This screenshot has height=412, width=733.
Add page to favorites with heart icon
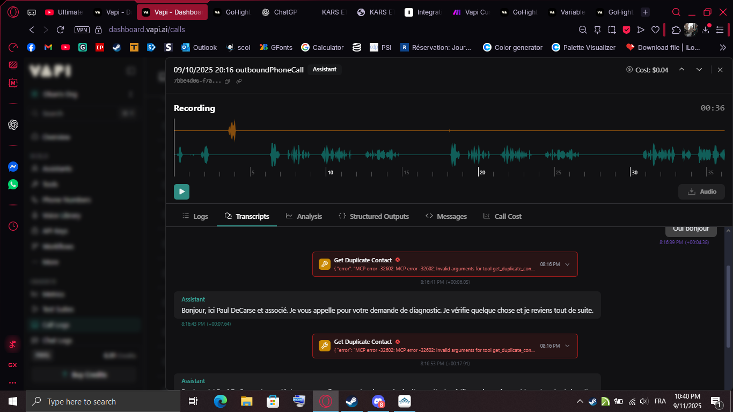tap(655, 30)
